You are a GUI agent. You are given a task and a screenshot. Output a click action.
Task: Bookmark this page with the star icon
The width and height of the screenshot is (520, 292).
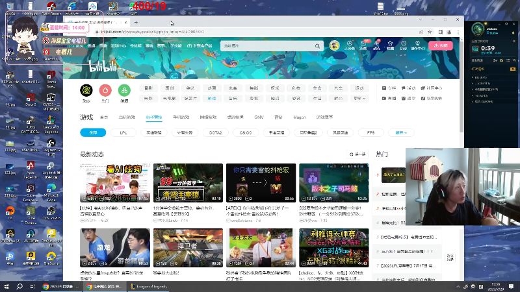(430, 32)
